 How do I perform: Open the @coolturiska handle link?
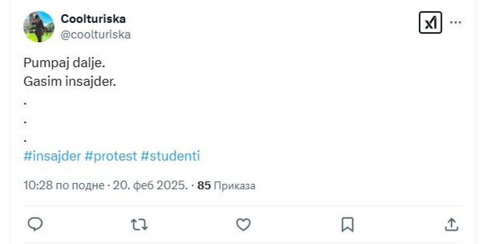[96, 35]
